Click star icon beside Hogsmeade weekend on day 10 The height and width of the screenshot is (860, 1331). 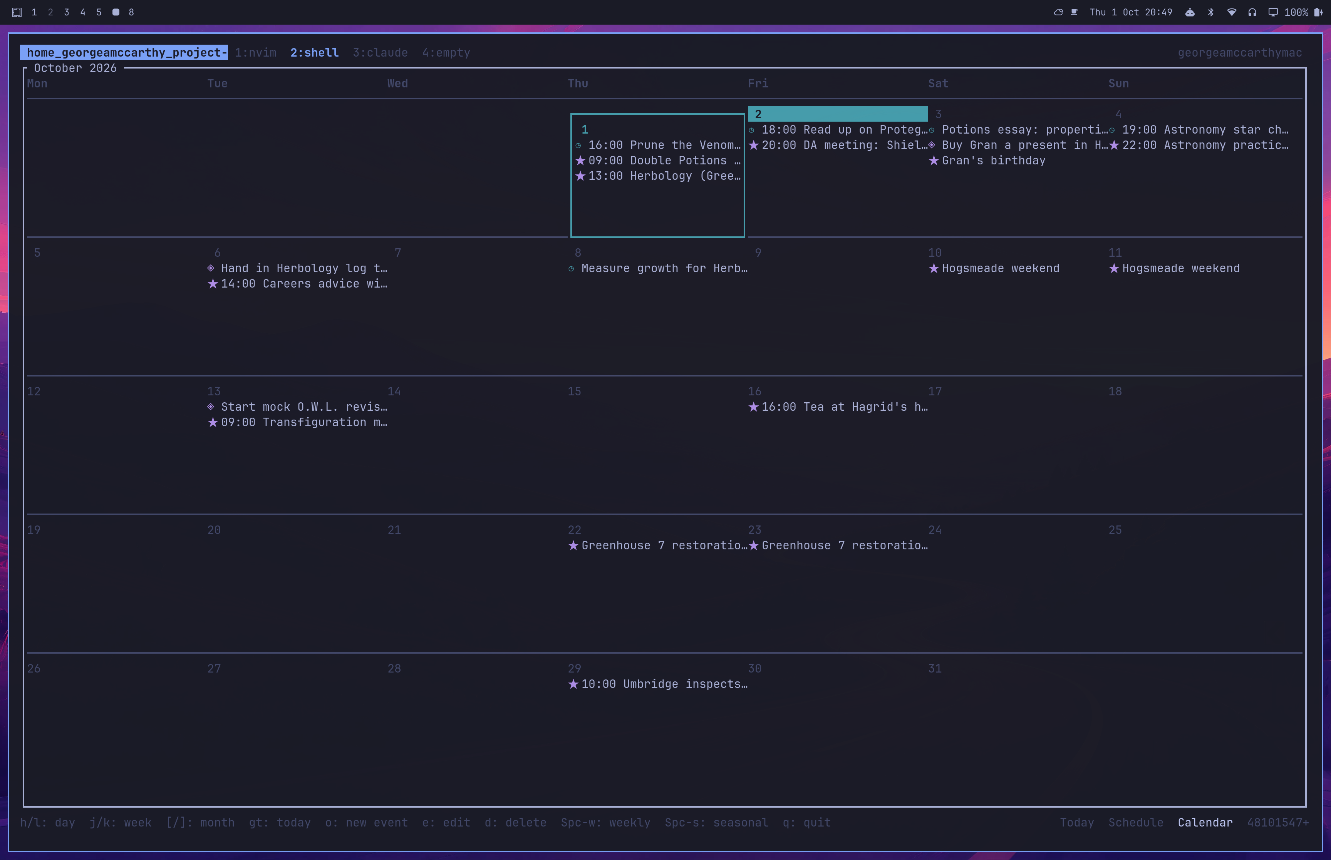coord(934,268)
